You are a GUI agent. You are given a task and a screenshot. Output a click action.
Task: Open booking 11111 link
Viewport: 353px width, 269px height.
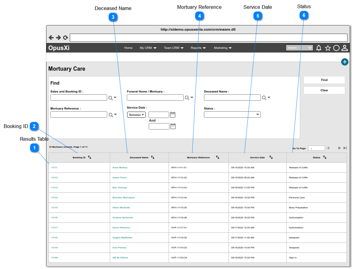click(x=54, y=168)
